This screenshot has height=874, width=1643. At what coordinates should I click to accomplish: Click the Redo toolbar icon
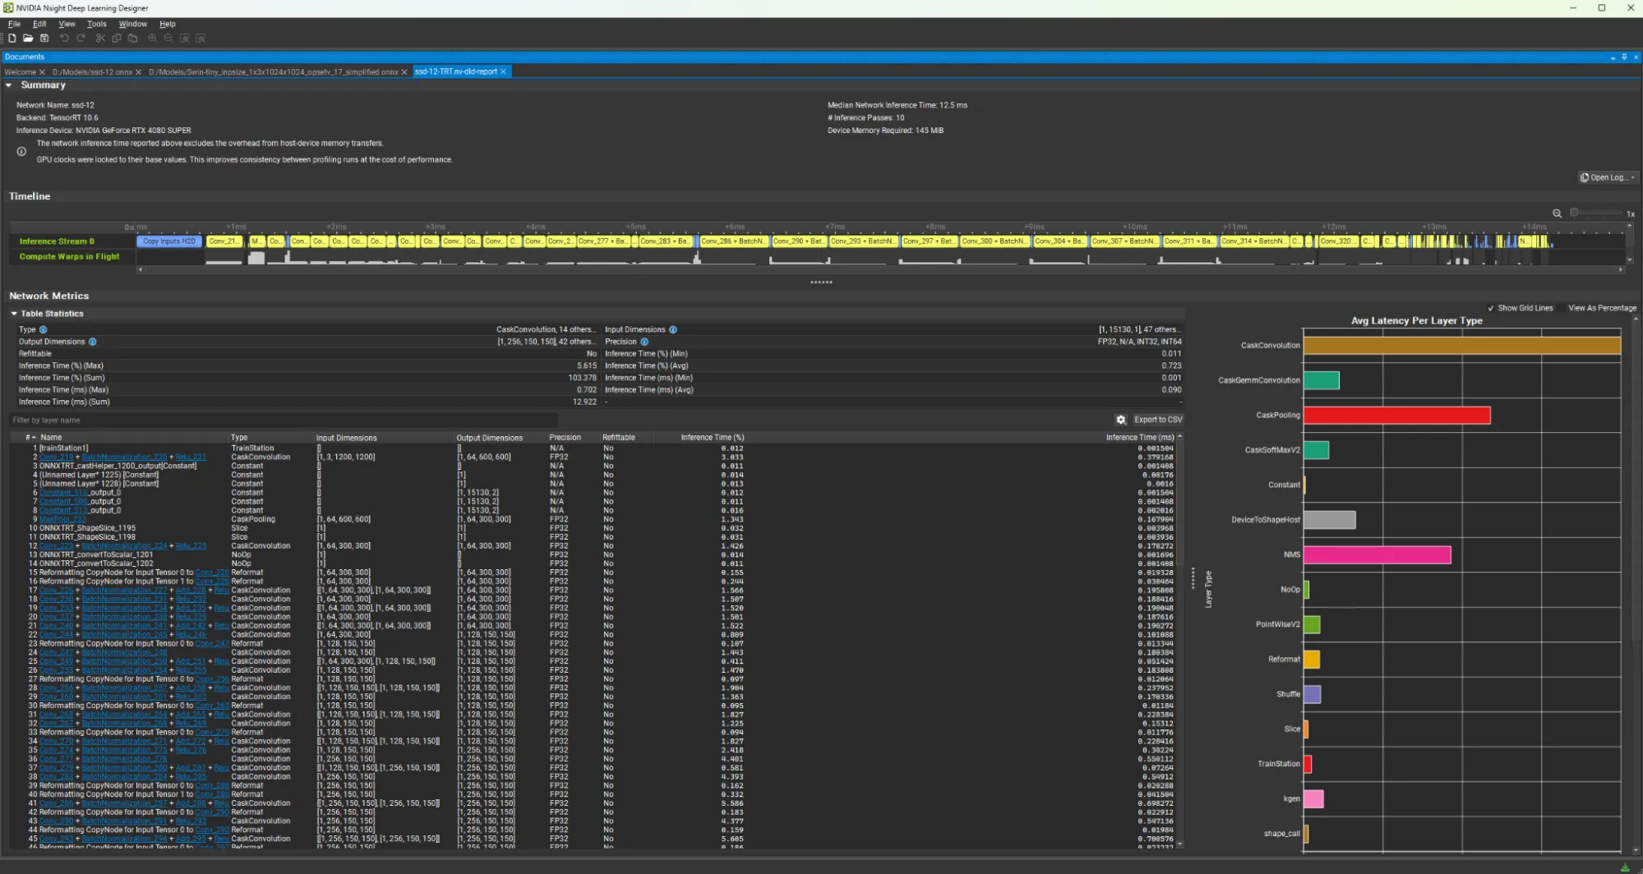81,38
